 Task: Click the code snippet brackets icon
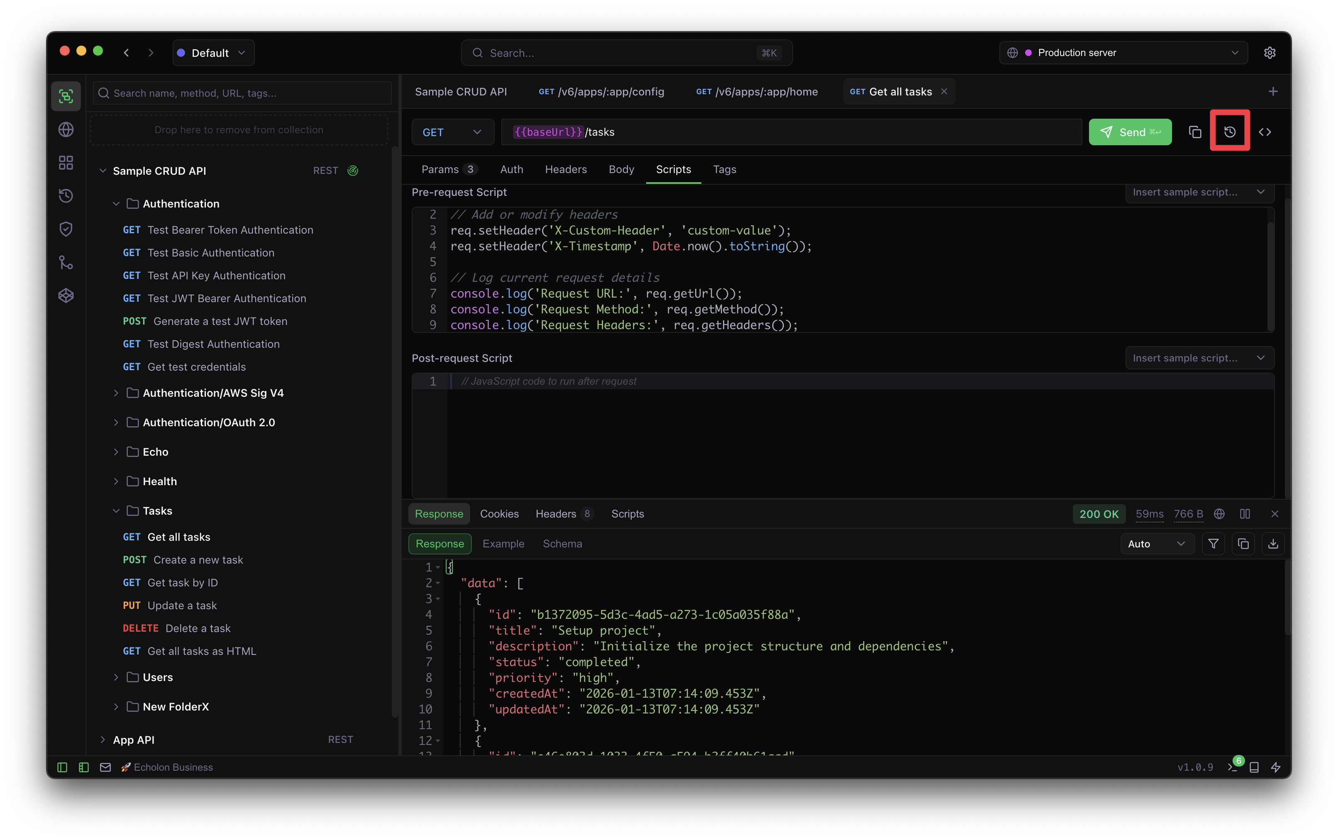(x=1265, y=132)
